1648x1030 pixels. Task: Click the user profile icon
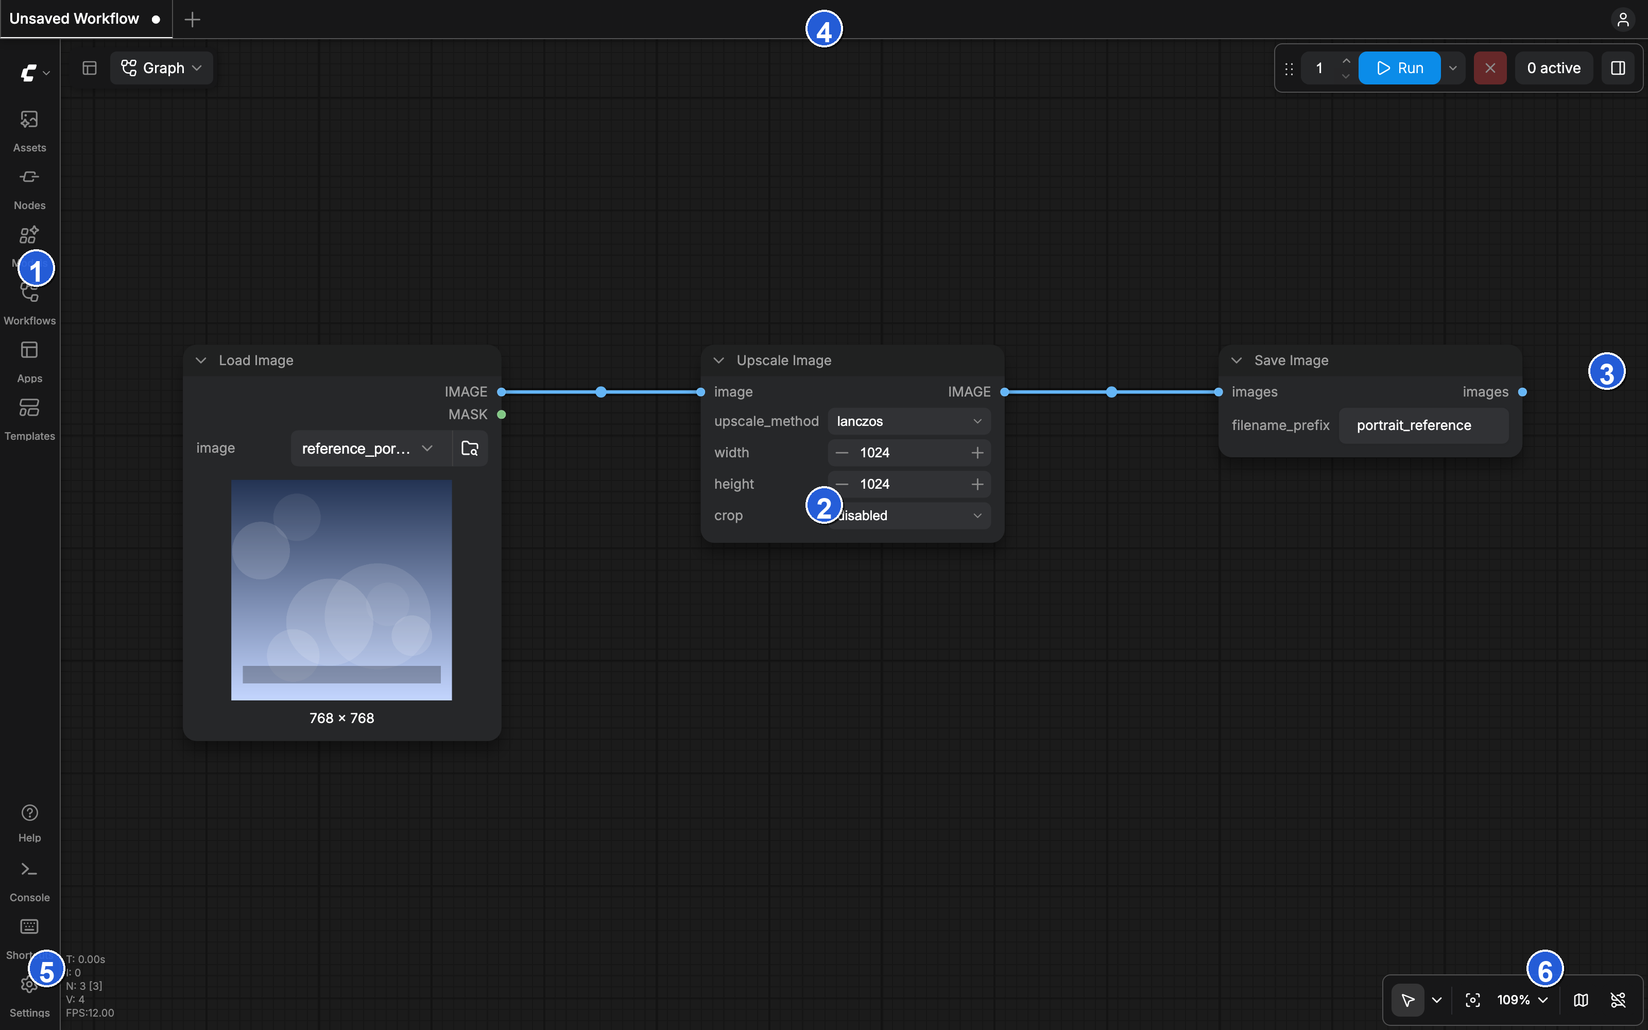pos(1623,19)
